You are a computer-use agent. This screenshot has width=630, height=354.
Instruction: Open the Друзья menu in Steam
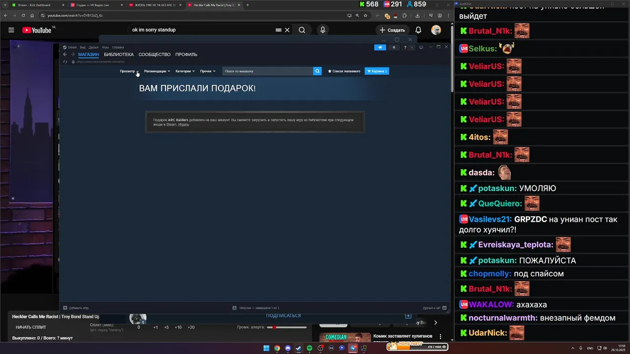(x=94, y=47)
